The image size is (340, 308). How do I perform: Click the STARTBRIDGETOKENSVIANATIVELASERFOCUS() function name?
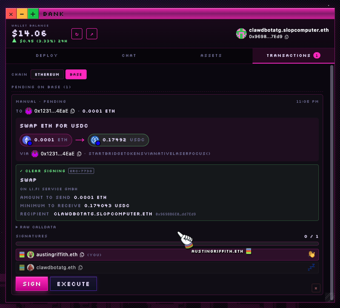149,154
